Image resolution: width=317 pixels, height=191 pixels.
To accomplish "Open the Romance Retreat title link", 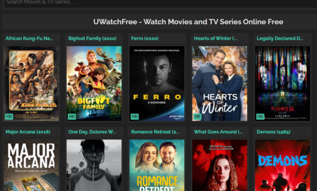I will click(155, 132).
